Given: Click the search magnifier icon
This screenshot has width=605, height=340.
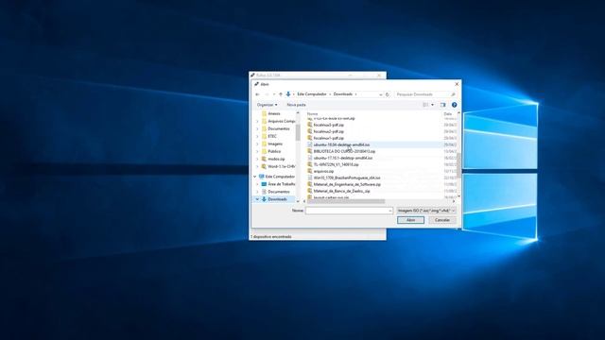Looking at the screenshot, I should (x=453, y=94).
